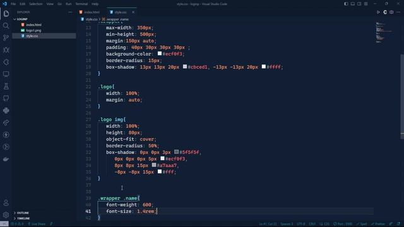Image resolution: width=404 pixels, height=227 pixels.
Task: Open the Edit menu
Action: 23,4
